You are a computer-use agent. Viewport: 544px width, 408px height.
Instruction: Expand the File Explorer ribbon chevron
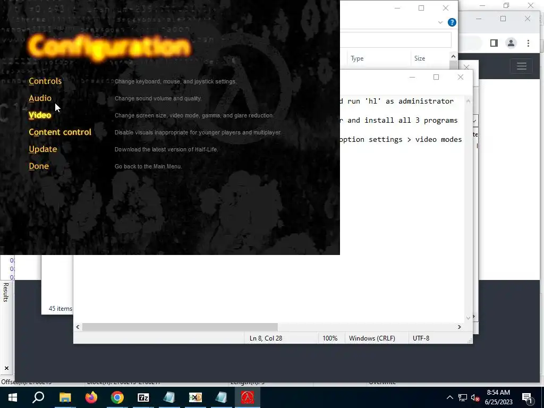pyautogui.click(x=440, y=22)
